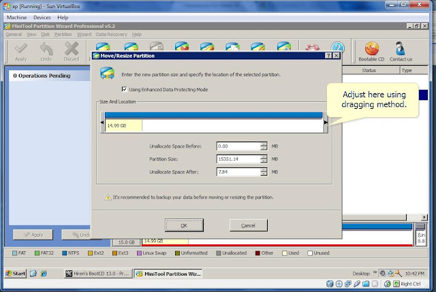The height and width of the screenshot is (292, 436).
Task: Click the FAT32 green legend swatch
Action: tap(37, 253)
